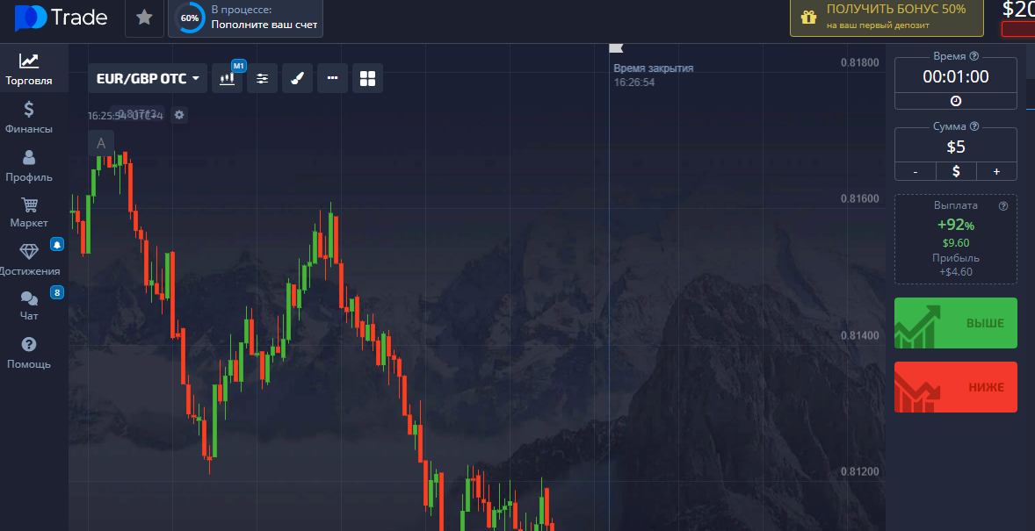
Task: Increase trade amount with plus button
Action: [x=996, y=171]
